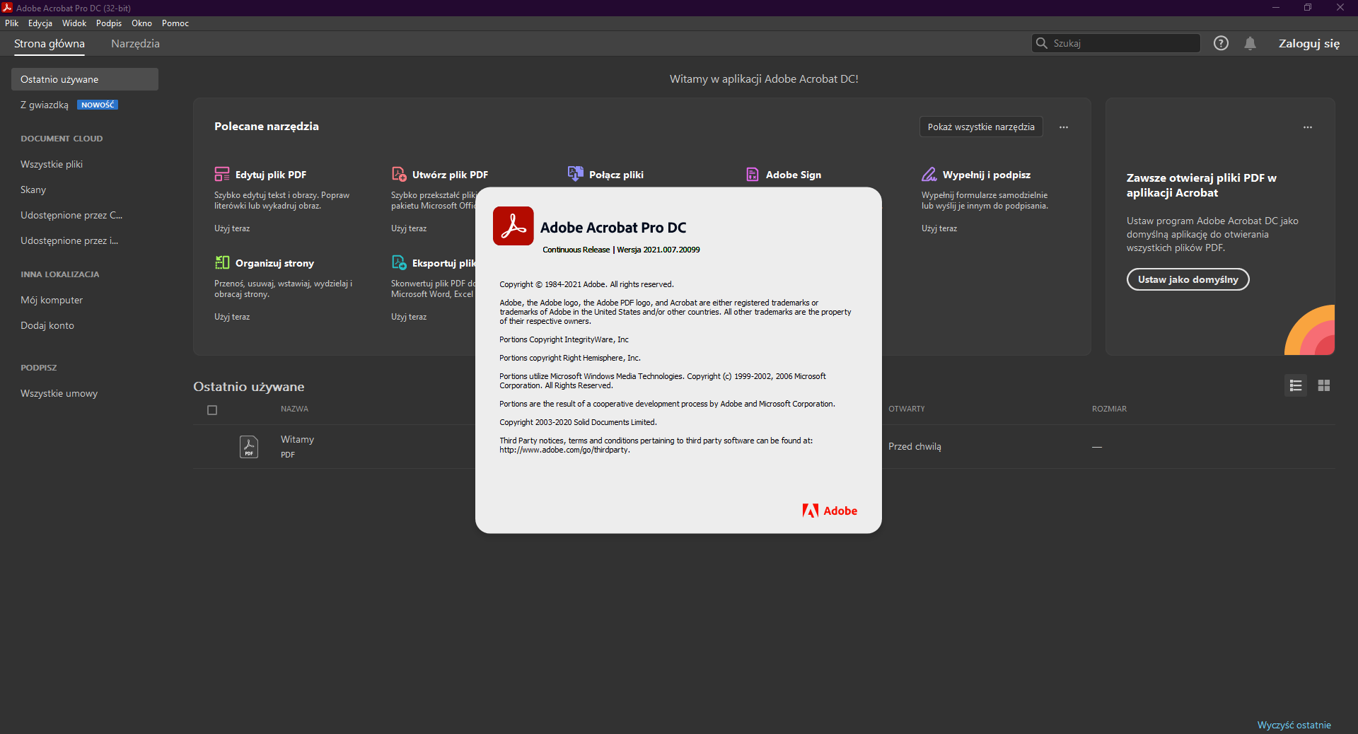
Task: Open the notifications bell icon
Action: pos(1250,43)
